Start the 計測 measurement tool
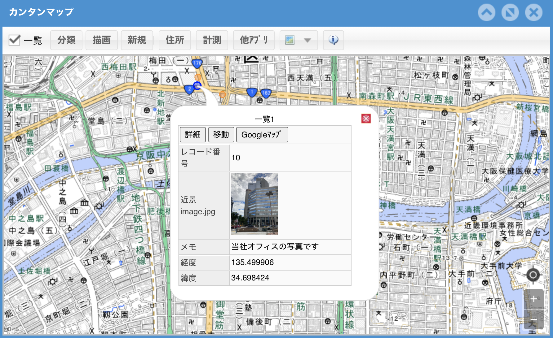Image resolution: width=553 pixels, height=338 pixels. click(x=212, y=40)
